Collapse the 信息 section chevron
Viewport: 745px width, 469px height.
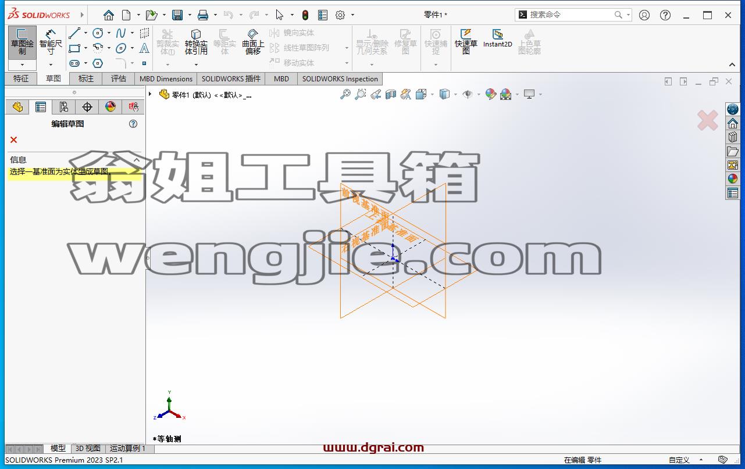(137, 160)
